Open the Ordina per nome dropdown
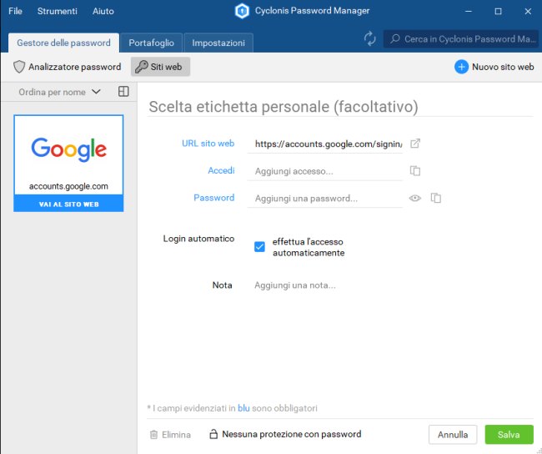The height and width of the screenshot is (454, 542). pos(59,92)
